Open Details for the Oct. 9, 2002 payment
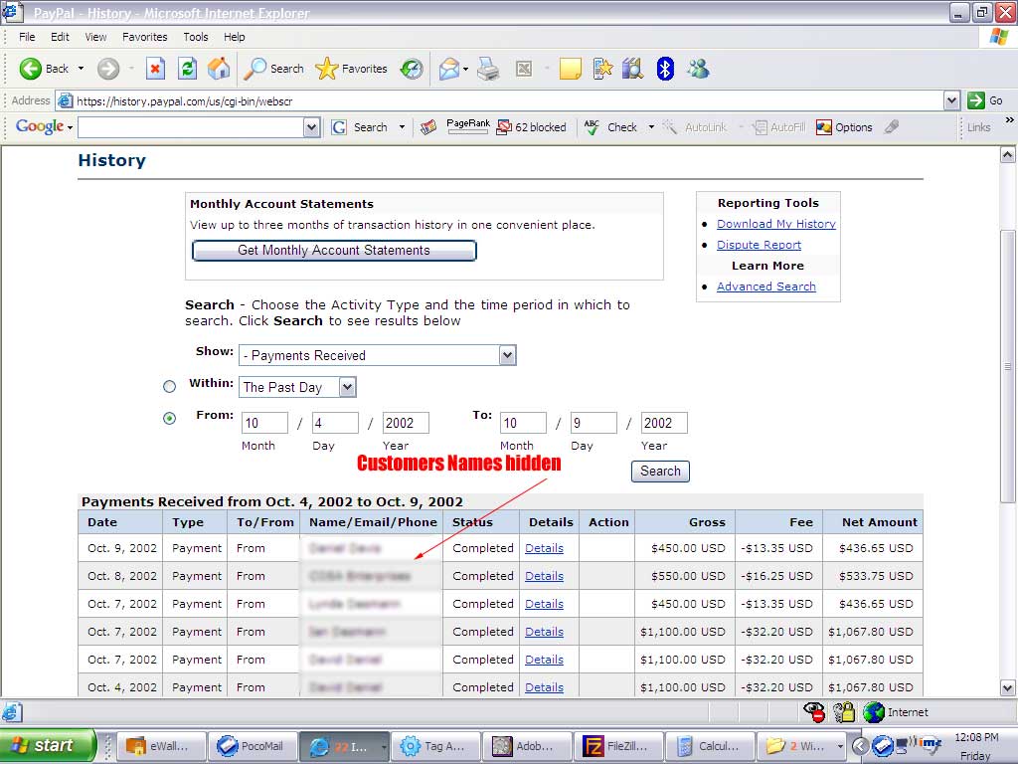This screenshot has width=1018, height=764. coord(544,548)
